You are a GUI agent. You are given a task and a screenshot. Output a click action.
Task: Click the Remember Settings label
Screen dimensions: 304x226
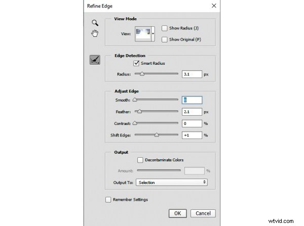click(130, 200)
